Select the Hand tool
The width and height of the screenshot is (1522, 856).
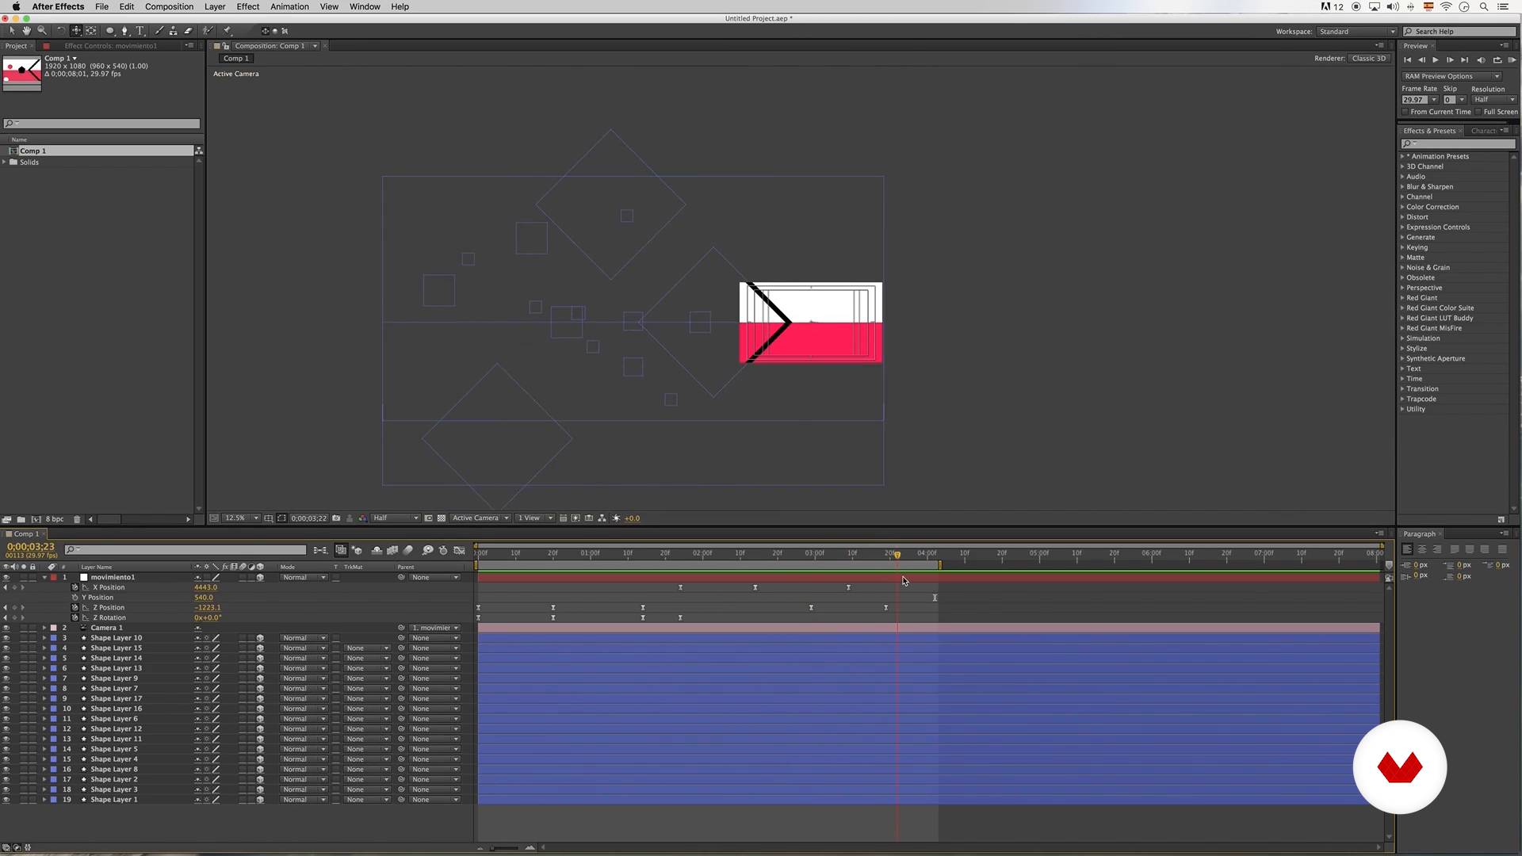pyautogui.click(x=26, y=31)
